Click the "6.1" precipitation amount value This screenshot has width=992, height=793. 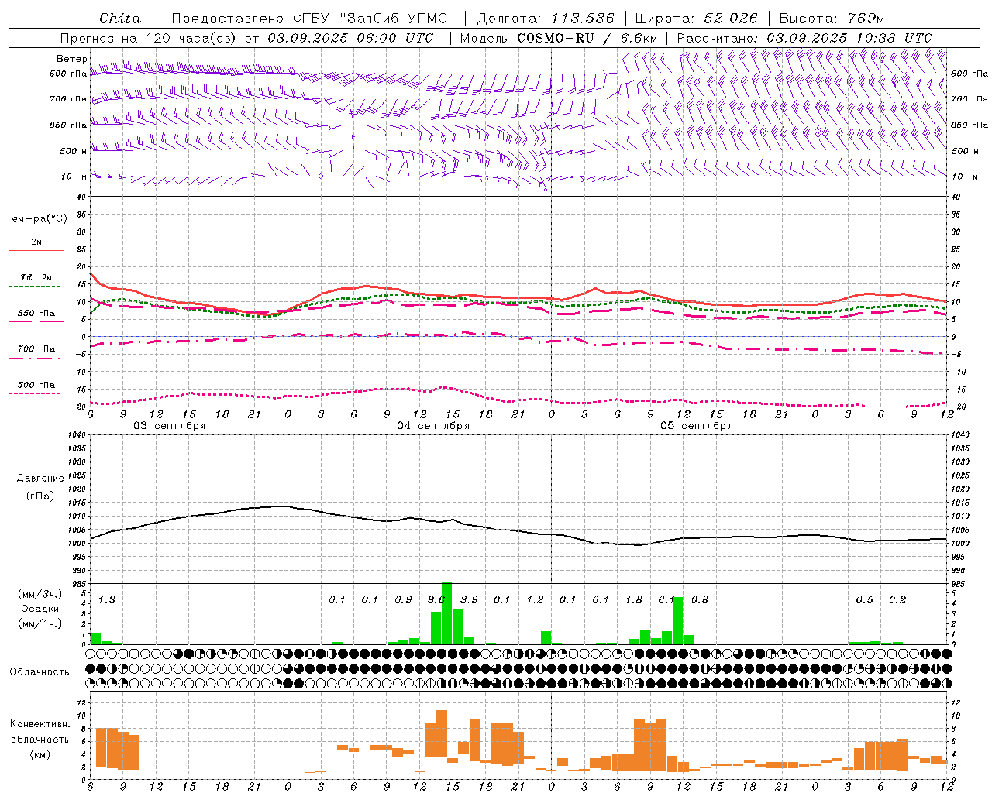click(x=666, y=600)
